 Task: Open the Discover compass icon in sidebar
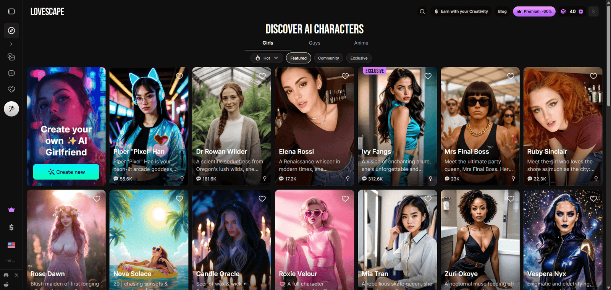11,31
